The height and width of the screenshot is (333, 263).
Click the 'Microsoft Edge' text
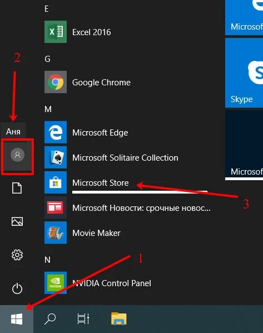pyautogui.click(x=100, y=133)
